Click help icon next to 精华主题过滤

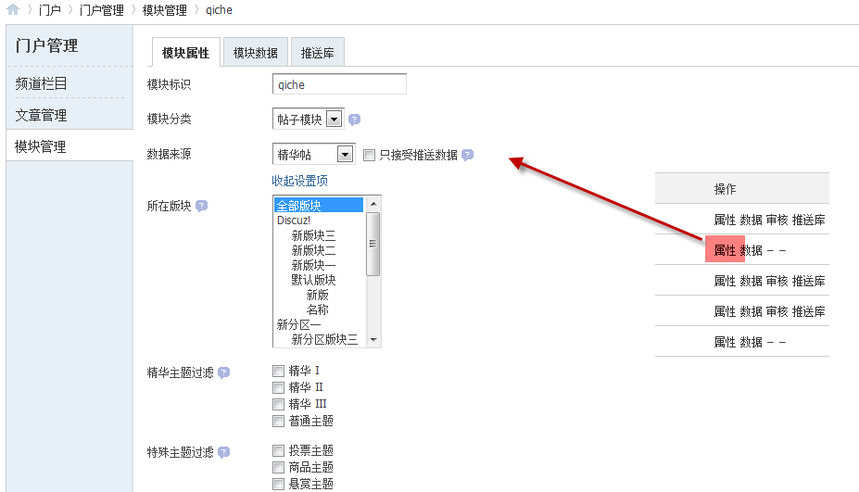223,372
